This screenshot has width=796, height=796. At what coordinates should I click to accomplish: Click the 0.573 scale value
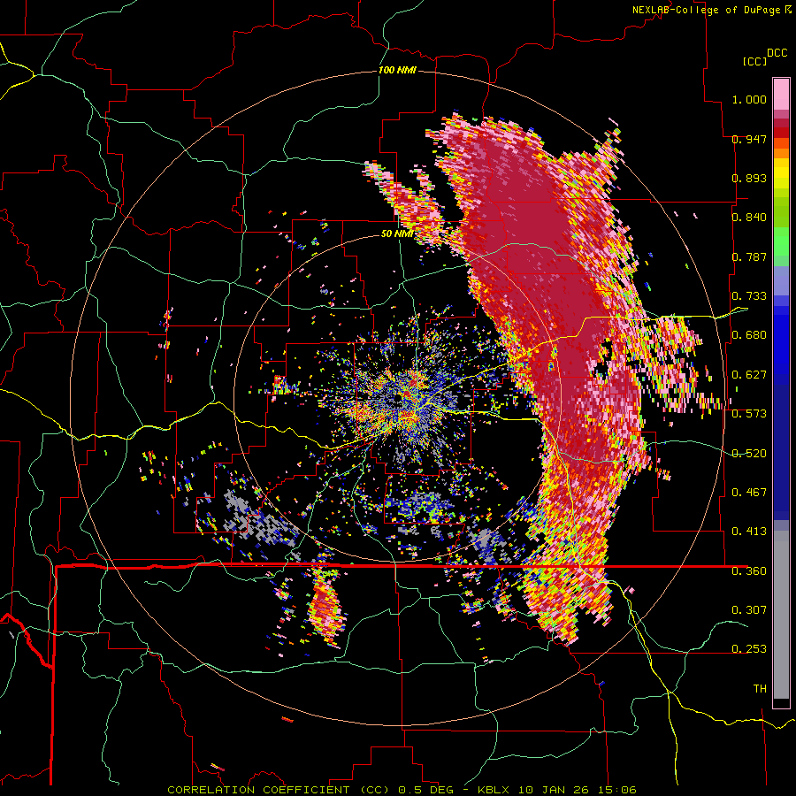(x=749, y=414)
